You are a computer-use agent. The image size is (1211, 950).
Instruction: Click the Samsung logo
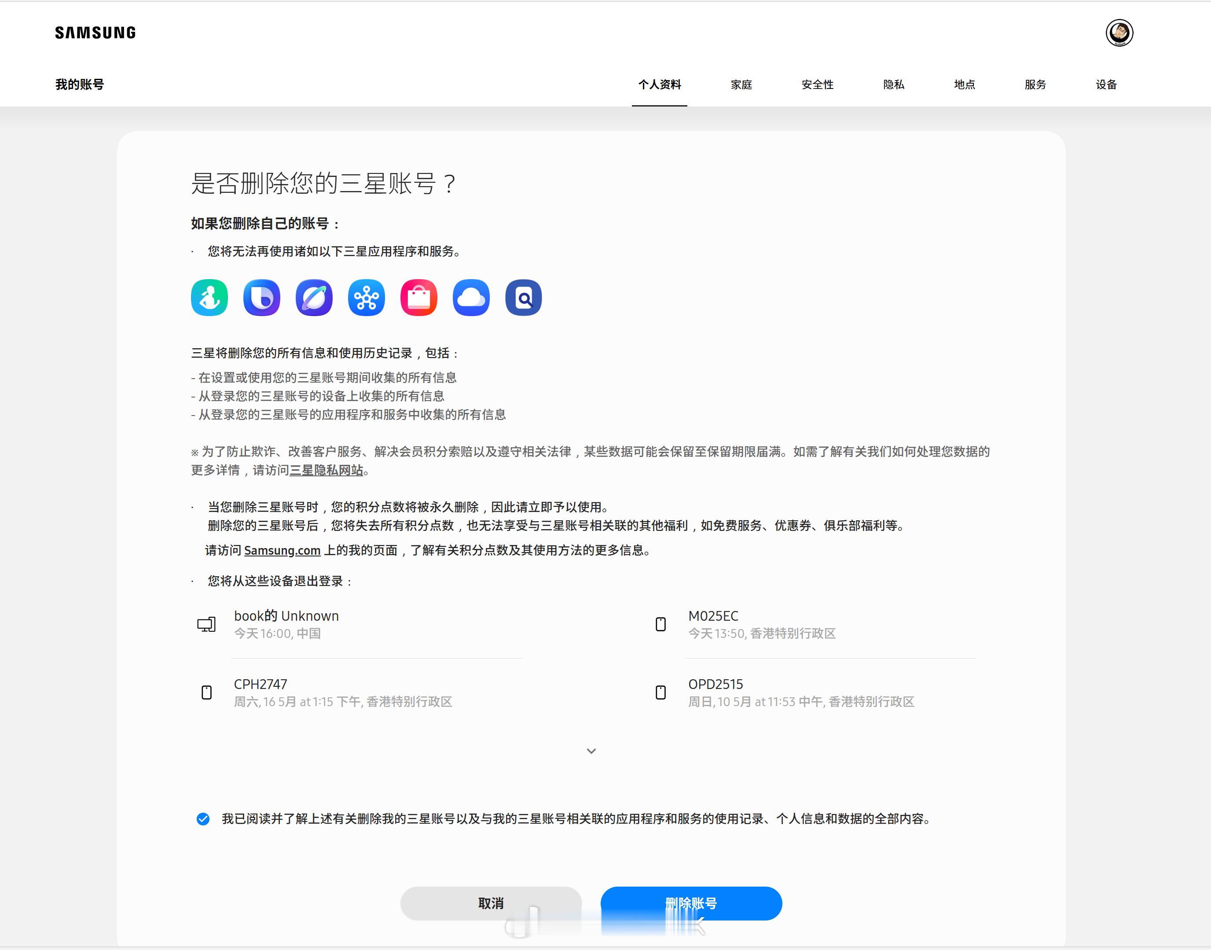pyautogui.click(x=95, y=33)
